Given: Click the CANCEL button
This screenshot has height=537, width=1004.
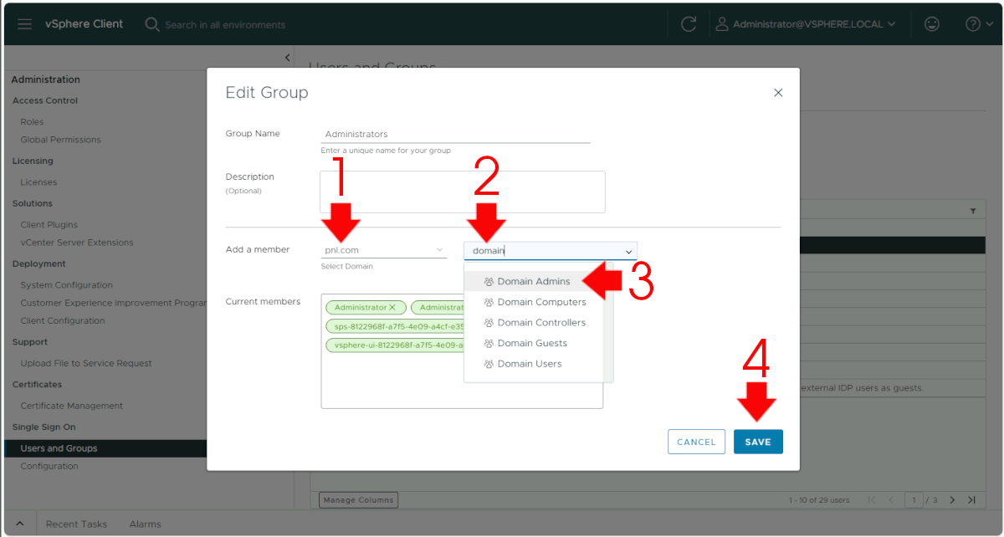Looking at the screenshot, I should [x=696, y=442].
